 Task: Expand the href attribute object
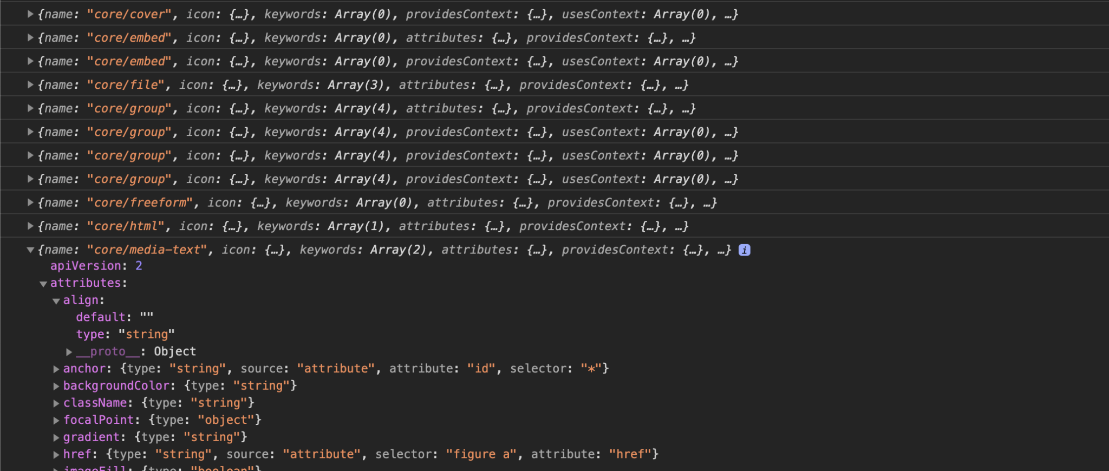point(56,455)
